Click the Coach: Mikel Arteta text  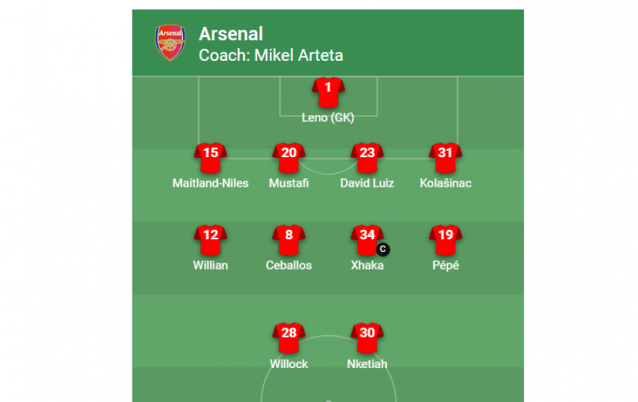point(271,55)
